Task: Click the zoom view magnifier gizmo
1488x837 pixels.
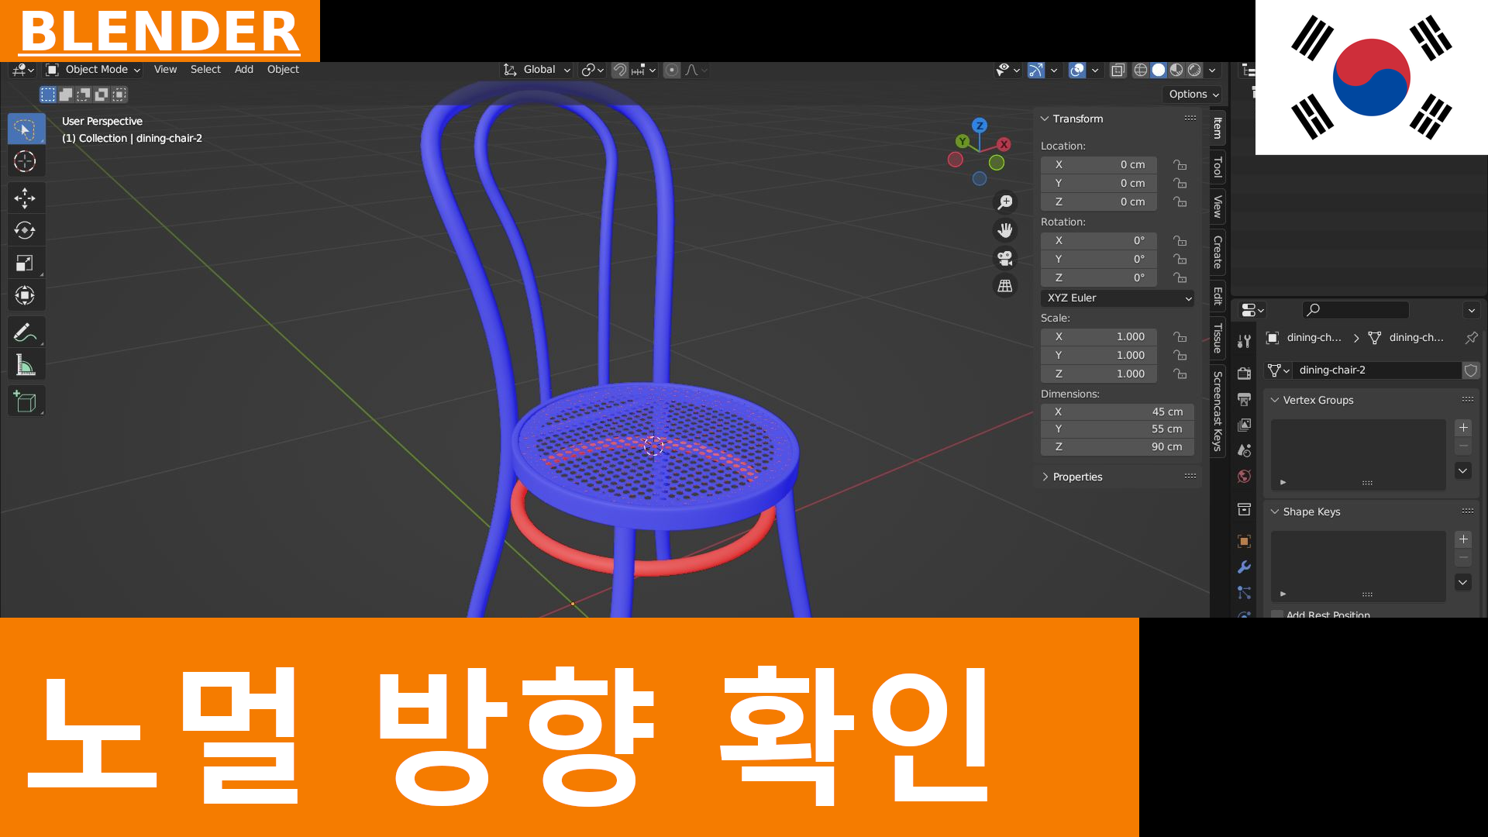Action: pyautogui.click(x=1005, y=202)
